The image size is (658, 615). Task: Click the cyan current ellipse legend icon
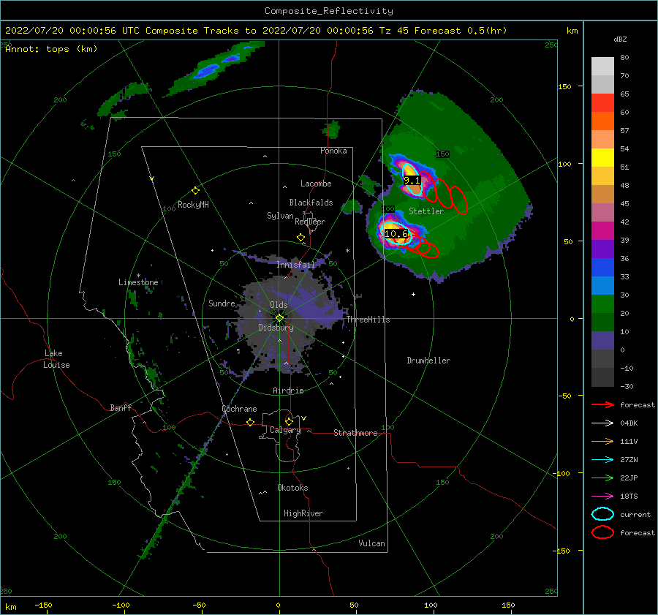(x=602, y=514)
